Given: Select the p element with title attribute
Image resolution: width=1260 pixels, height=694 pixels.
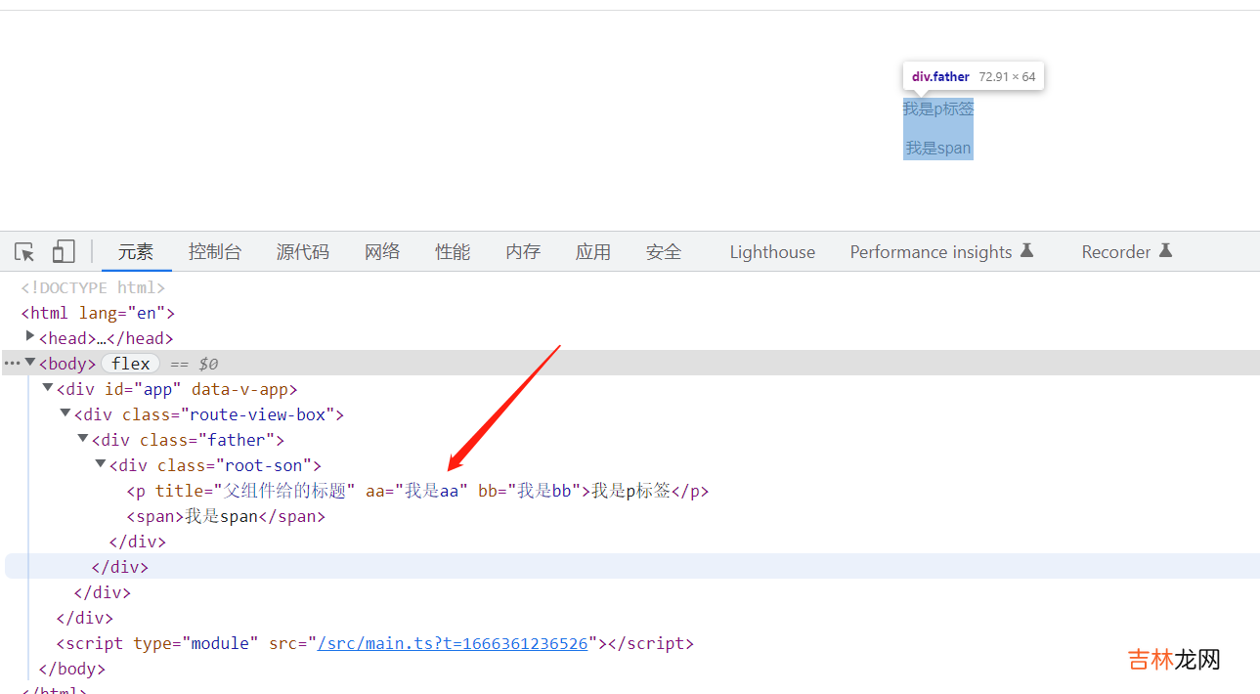Looking at the screenshot, I should pos(417,491).
